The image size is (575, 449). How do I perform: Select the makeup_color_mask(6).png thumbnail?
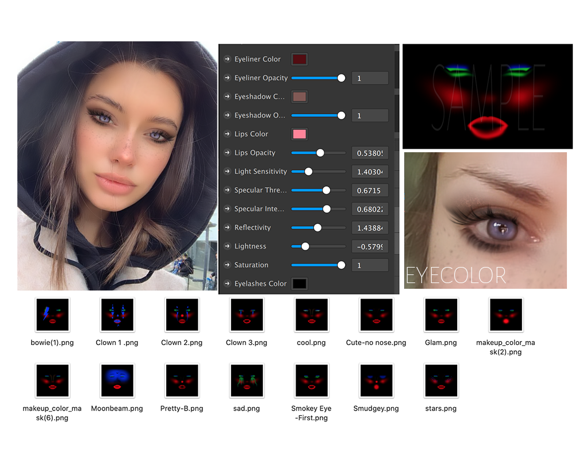pos(52,381)
